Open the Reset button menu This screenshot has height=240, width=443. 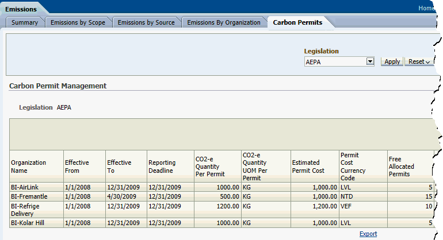coord(419,61)
